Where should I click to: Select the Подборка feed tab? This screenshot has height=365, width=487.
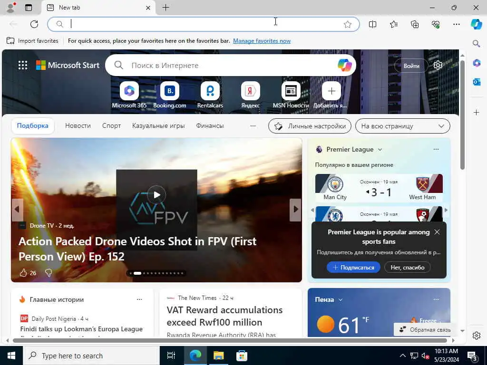point(33,125)
